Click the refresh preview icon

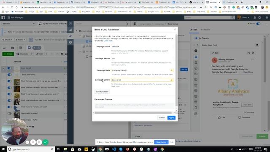tap(248, 53)
